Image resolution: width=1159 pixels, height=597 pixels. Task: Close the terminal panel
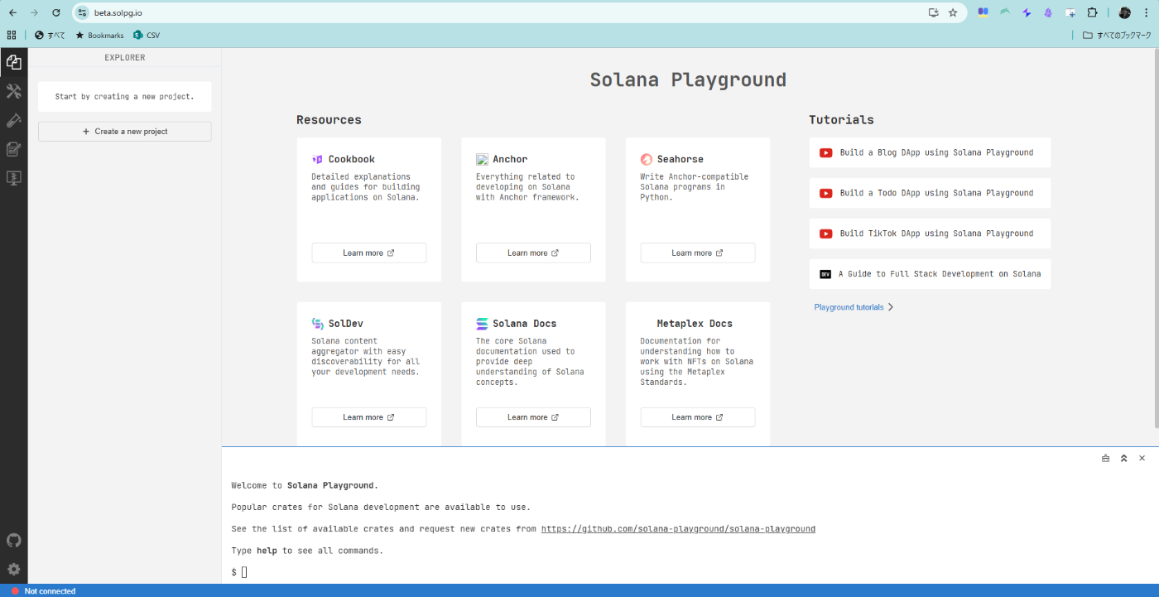click(1142, 458)
